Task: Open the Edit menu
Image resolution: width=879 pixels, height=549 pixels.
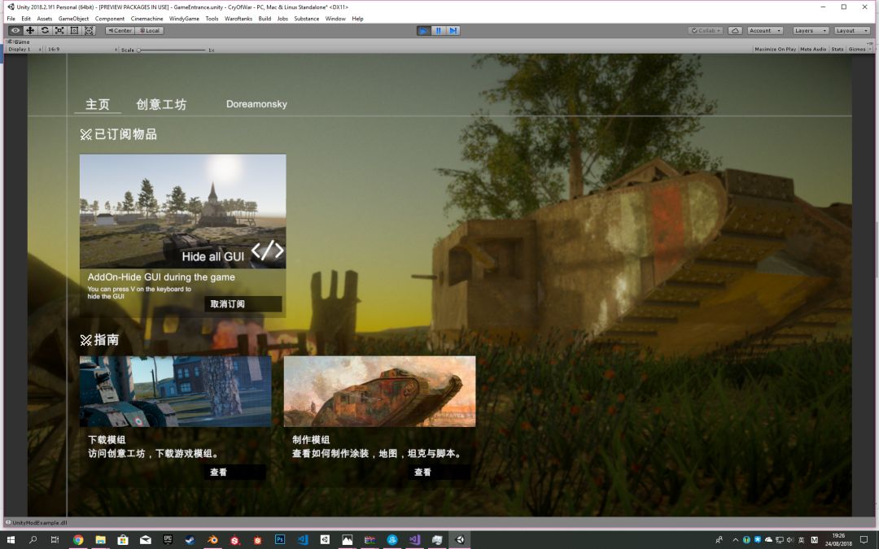Action: click(26, 19)
